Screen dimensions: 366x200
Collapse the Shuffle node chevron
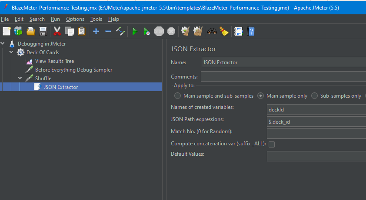[20, 78]
